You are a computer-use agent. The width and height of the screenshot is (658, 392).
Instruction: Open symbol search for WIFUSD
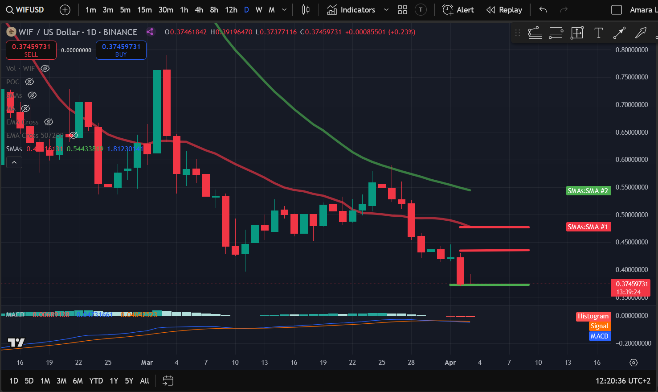25,9
